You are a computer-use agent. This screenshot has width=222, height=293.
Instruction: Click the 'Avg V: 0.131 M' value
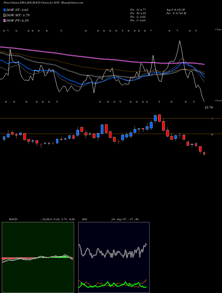coord(175,10)
